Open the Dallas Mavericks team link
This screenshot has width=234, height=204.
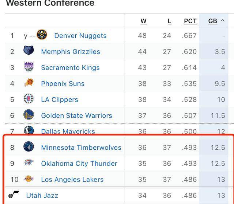(x=68, y=131)
